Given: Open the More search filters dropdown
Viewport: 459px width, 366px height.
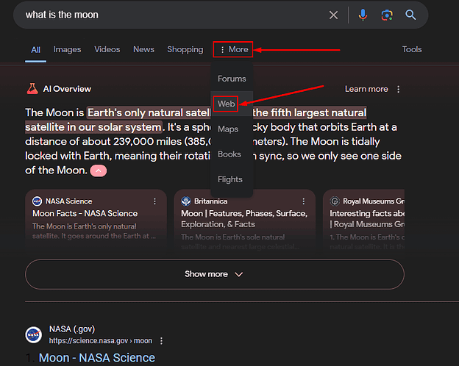Looking at the screenshot, I should click(233, 49).
